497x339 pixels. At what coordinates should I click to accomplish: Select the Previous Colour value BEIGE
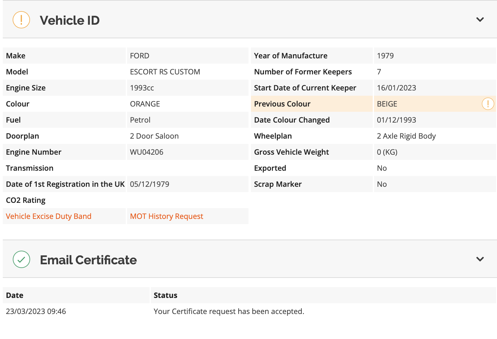coord(387,104)
